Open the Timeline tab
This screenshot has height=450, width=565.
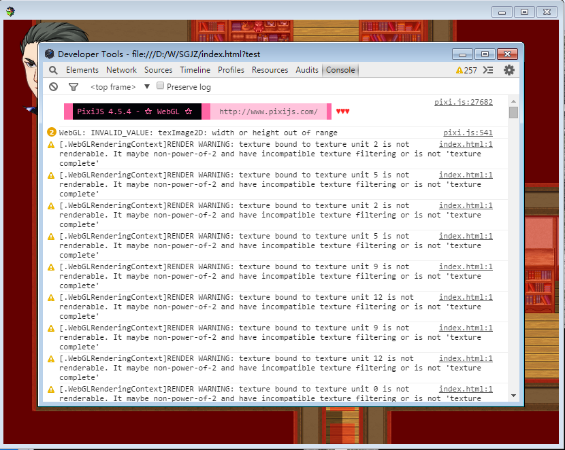point(195,70)
